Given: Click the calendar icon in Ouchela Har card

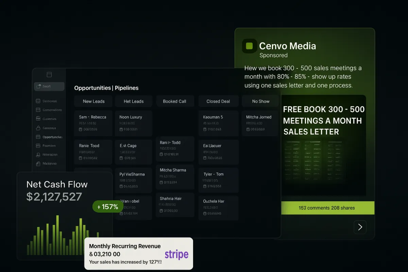Looking at the screenshot, I should pyautogui.click(x=205, y=214).
